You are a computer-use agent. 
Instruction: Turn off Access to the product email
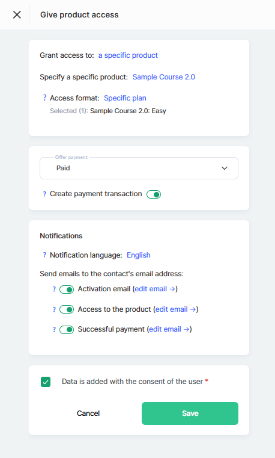click(x=67, y=309)
